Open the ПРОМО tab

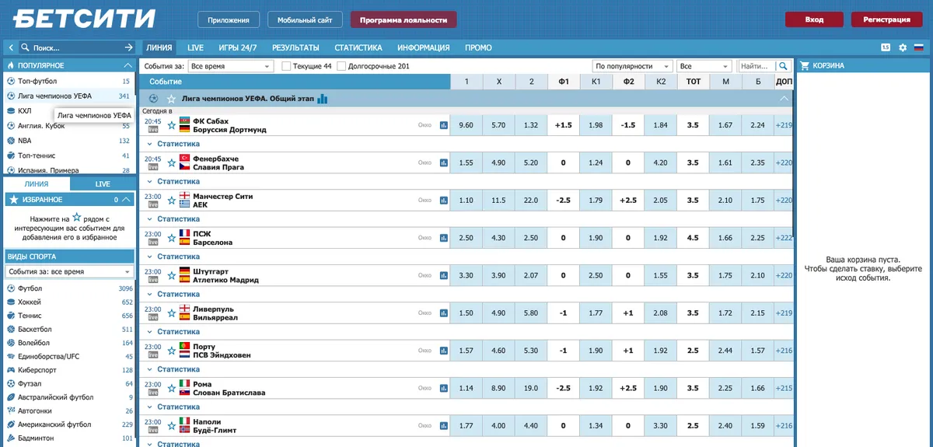[x=478, y=47]
